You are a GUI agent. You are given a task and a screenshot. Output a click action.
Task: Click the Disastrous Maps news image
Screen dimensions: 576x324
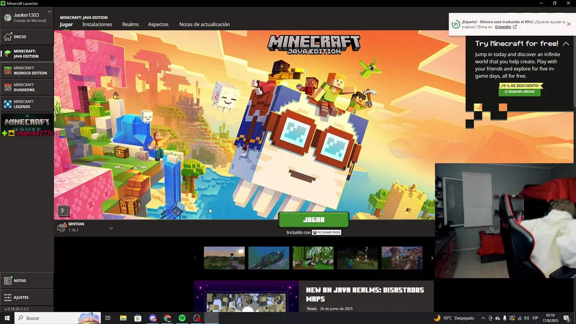point(246,297)
